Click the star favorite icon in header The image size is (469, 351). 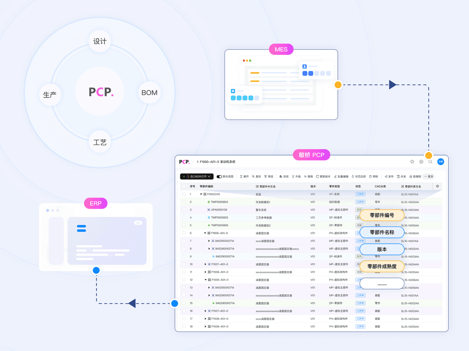tap(412, 162)
